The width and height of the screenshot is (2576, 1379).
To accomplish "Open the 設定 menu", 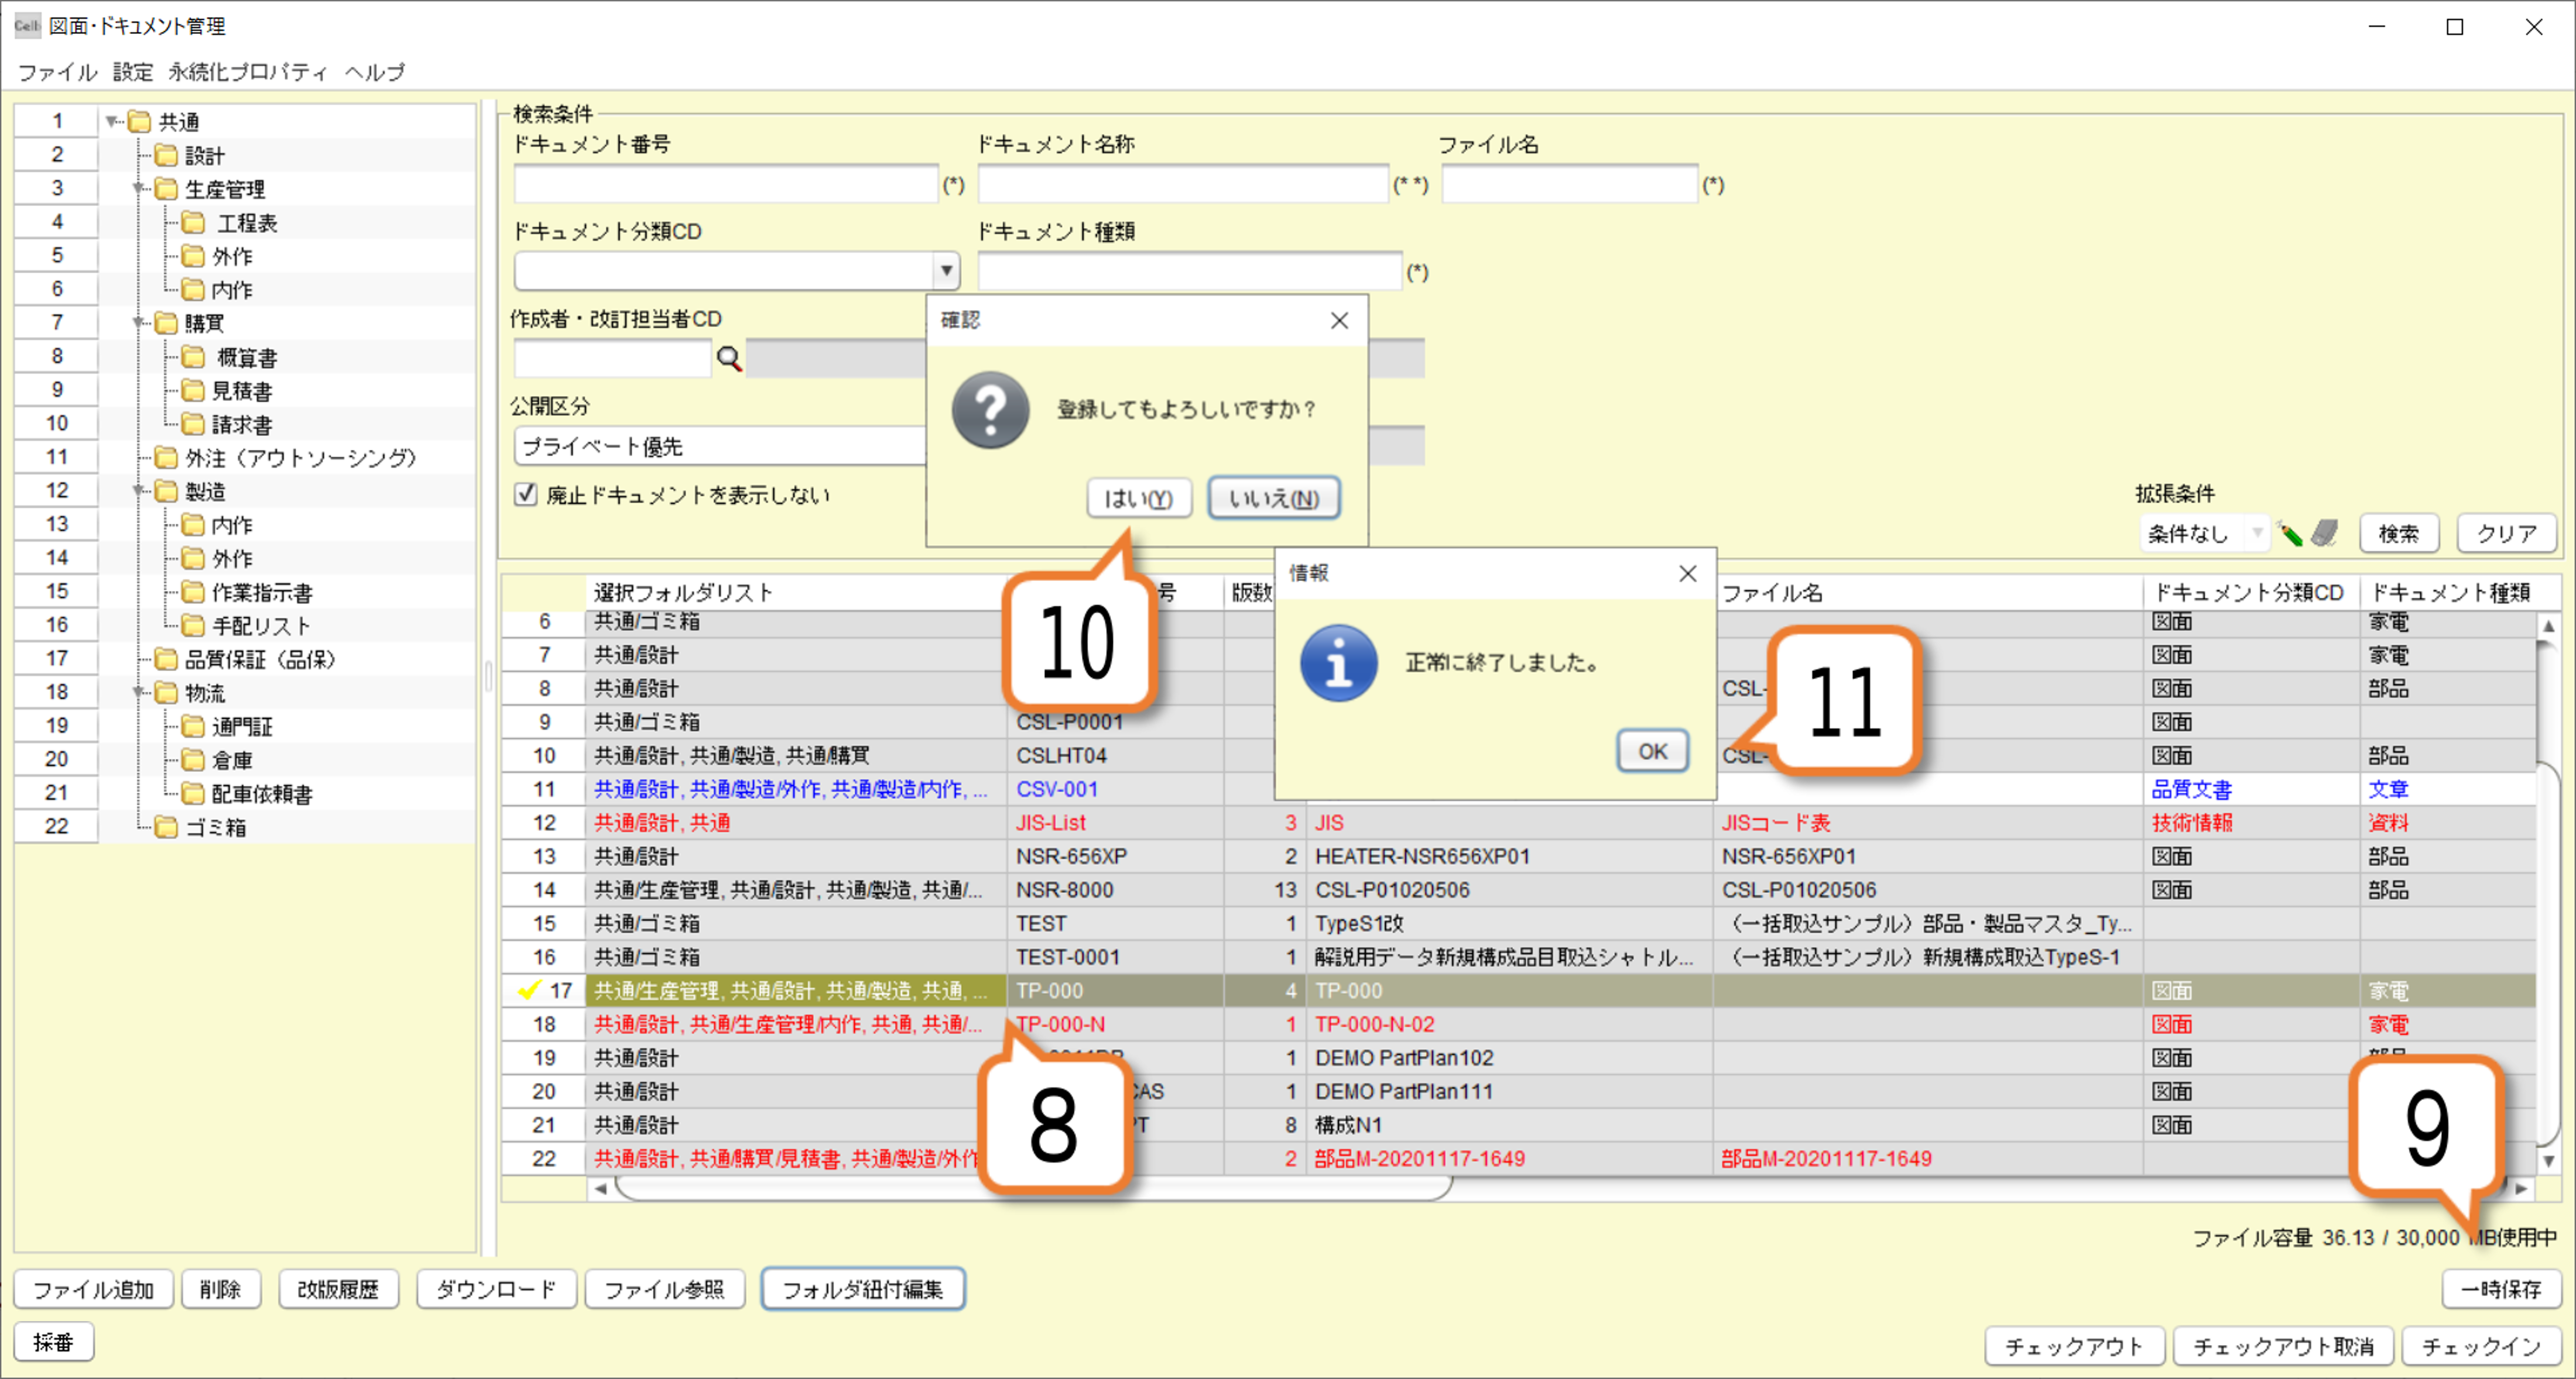I will point(133,72).
